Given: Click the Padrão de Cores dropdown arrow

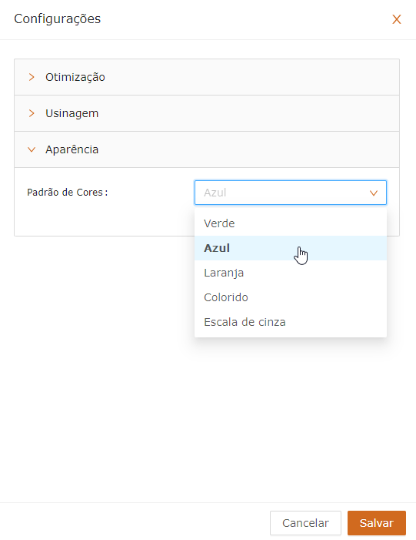Looking at the screenshot, I should click(x=374, y=193).
